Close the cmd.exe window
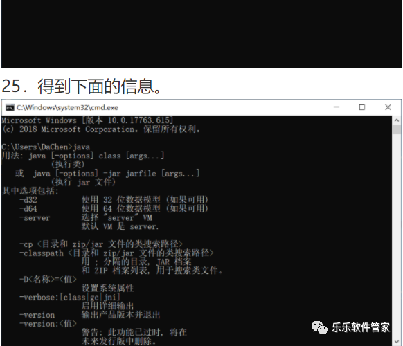Viewport: 403px width, 346px height. pos(388,107)
